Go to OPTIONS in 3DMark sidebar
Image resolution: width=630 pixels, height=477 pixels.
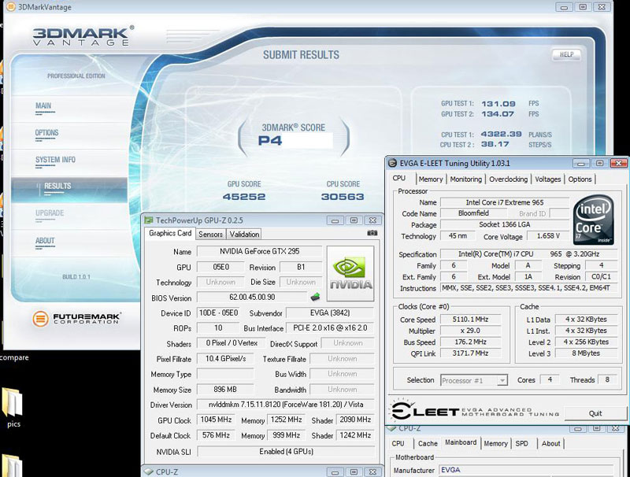(46, 133)
